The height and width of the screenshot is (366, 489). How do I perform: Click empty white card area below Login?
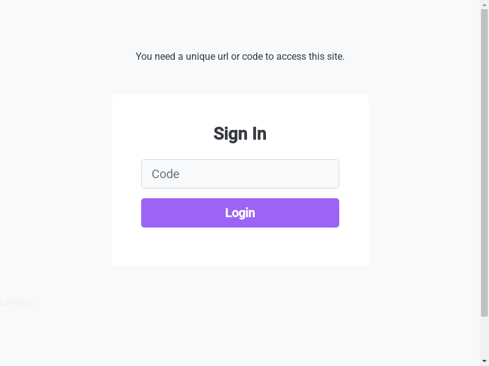tap(240, 248)
